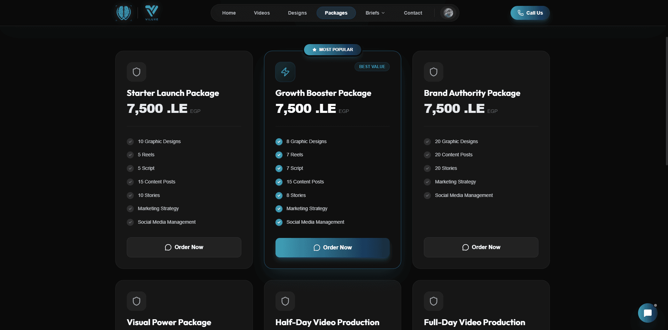The width and height of the screenshot is (668, 330).
Task: Order the Growth Booster Package
Action: click(333, 248)
